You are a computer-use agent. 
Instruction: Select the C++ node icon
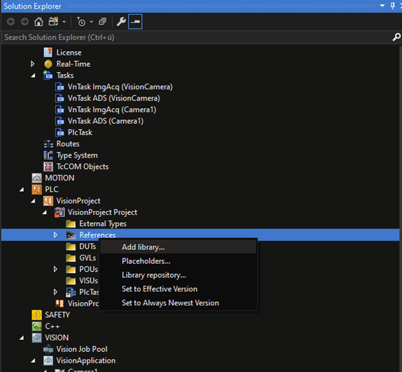click(37, 326)
